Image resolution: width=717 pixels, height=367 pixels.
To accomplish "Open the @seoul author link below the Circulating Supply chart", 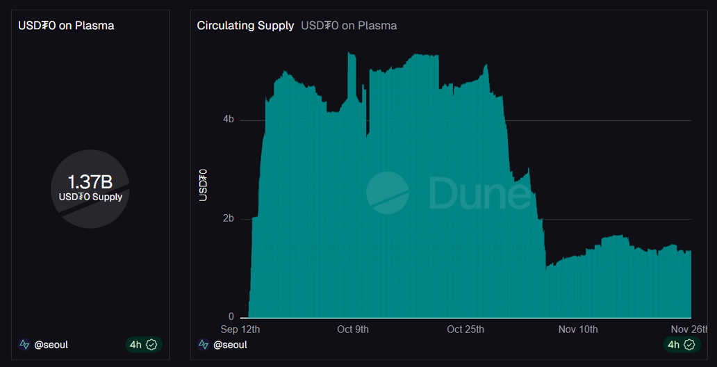I will 230,345.
